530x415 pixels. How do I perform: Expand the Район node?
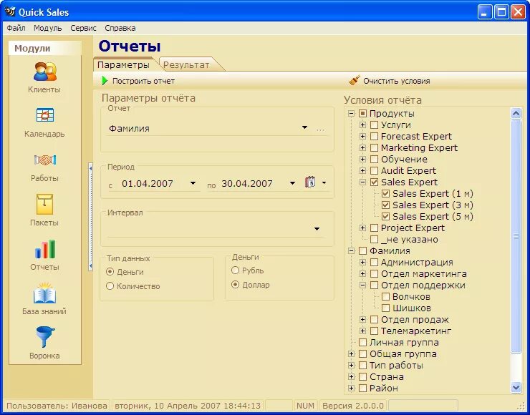pos(351,389)
